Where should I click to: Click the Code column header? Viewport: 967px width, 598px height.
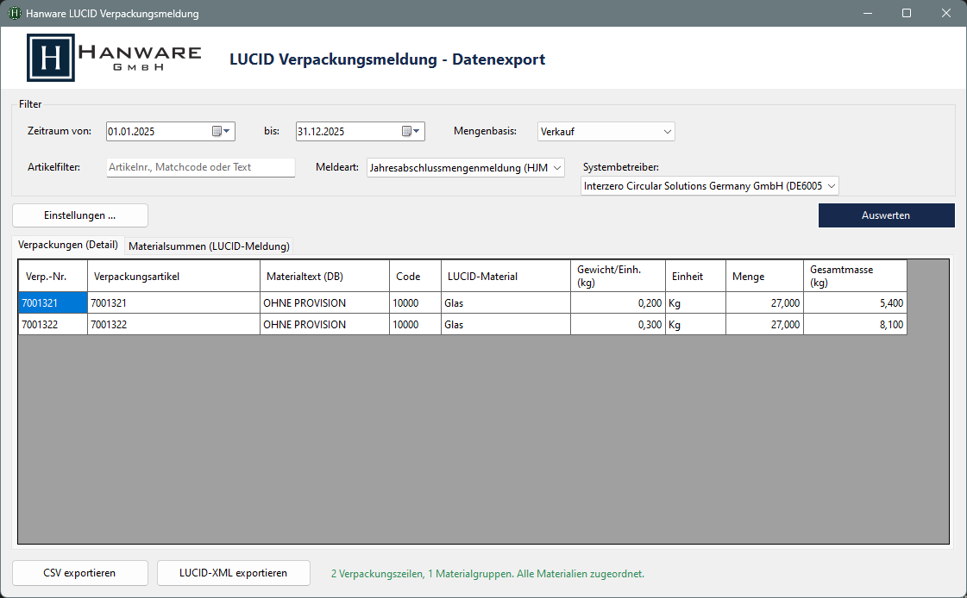coord(416,276)
